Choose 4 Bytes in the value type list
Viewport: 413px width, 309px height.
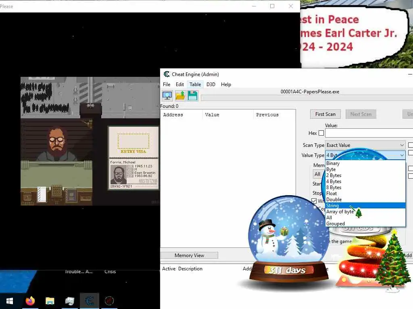point(365,181)
